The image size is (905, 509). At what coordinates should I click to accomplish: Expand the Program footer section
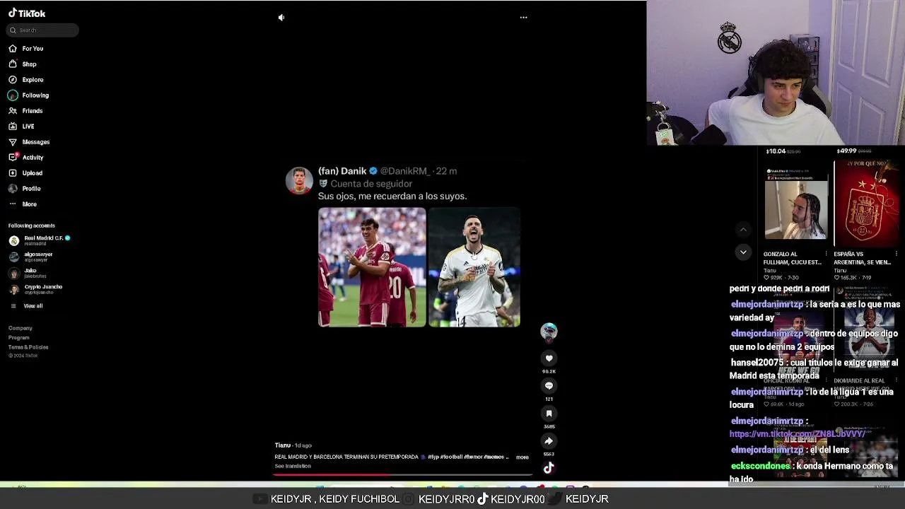[19, 338]
